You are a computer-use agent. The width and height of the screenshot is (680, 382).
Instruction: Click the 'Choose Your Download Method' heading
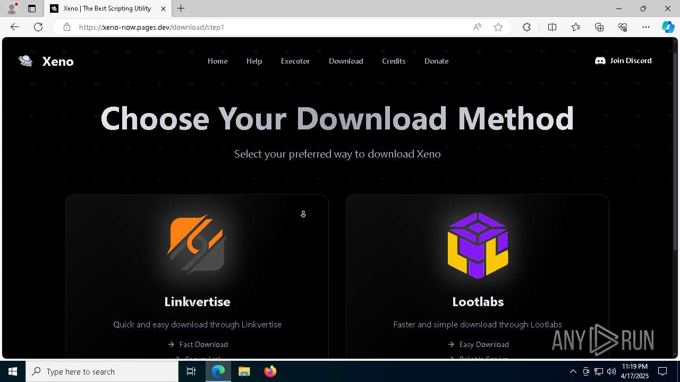[x=337, y=118]
